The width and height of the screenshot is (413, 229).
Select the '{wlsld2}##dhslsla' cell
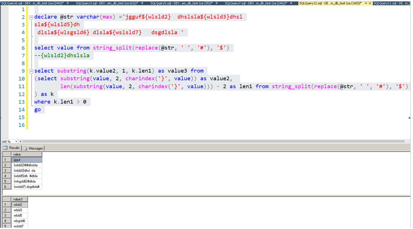27,165
